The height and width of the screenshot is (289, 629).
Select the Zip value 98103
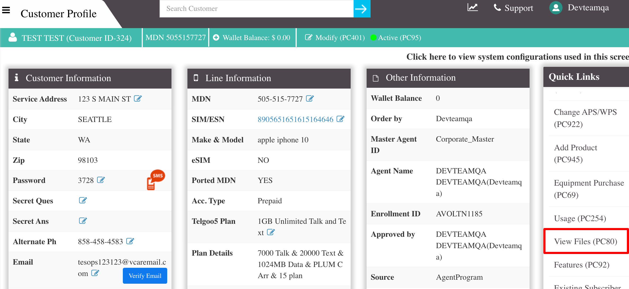[x=88, y=160]
